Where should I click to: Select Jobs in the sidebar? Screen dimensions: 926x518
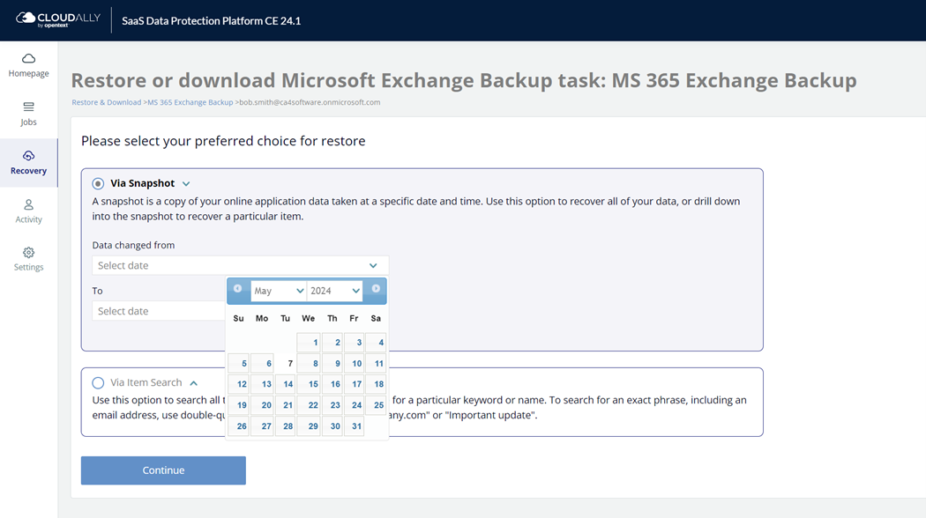(28, 114)
